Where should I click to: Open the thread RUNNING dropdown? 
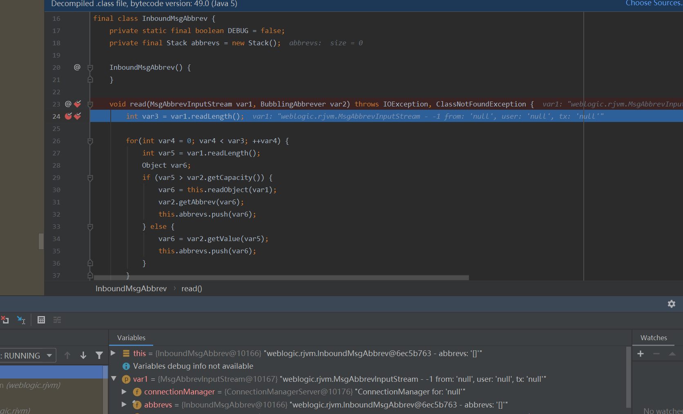pos(27,355)
